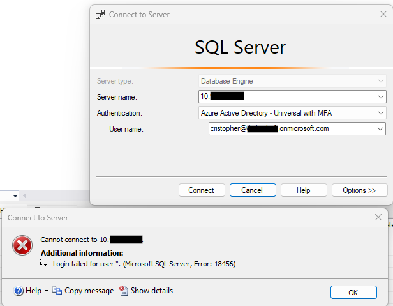Click the 'Login failed for user' error text
This screenshot has width=393, height=306.
tap(144, 264)
